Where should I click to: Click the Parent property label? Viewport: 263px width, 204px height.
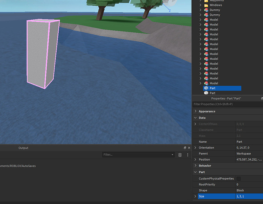[203, 154]
